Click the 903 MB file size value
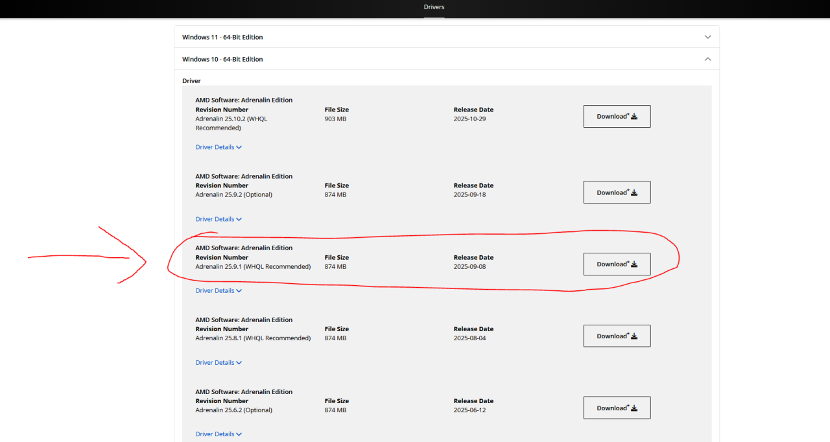This screenshot has height=442, width=830. 335,119
